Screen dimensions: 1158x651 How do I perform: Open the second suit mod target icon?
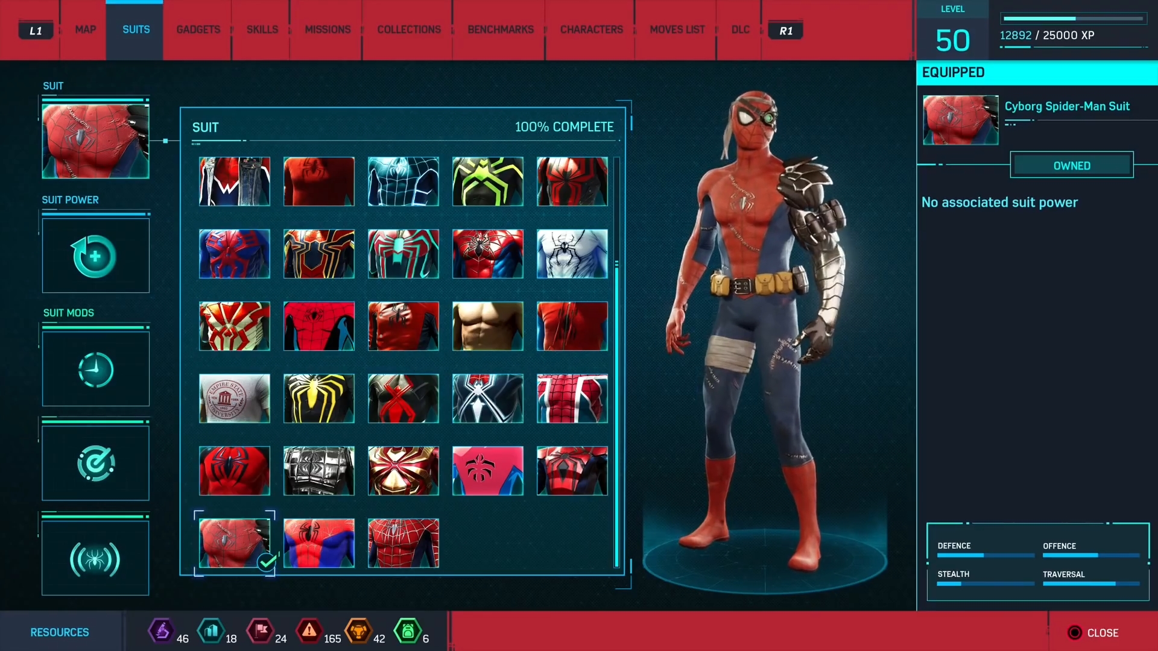coord(95,463)
